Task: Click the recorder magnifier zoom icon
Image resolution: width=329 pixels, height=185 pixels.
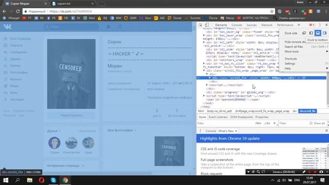Action: point(258,172)
